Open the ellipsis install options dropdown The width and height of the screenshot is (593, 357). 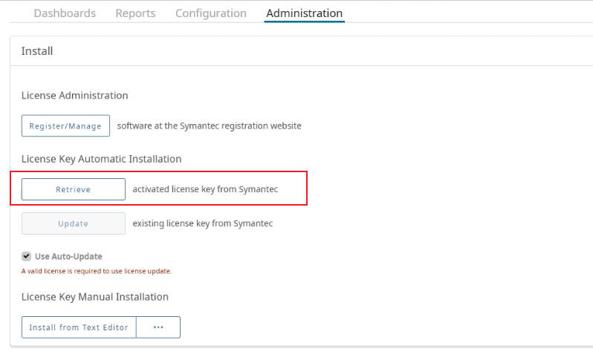(x=158, y=327)
